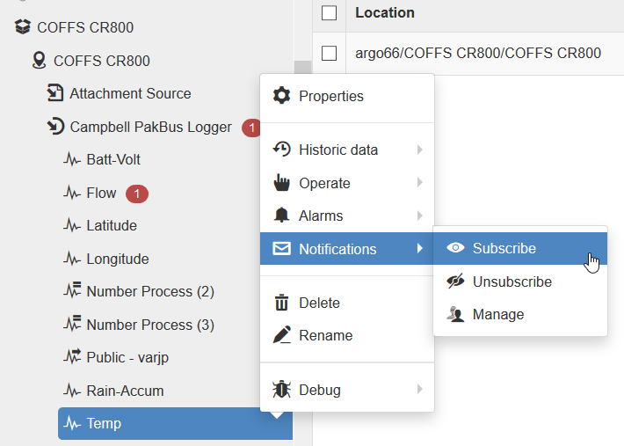Click the Operate hand icon
Screen dimensions: 624x446
click(282, 182)
